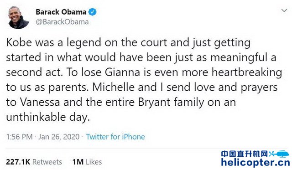
Task: Click the name Michelle in tweet
Action: [114, 87]
